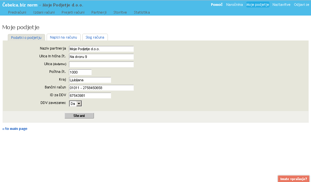
Task: Open the Slog računa tab
Action: (95, 37)
